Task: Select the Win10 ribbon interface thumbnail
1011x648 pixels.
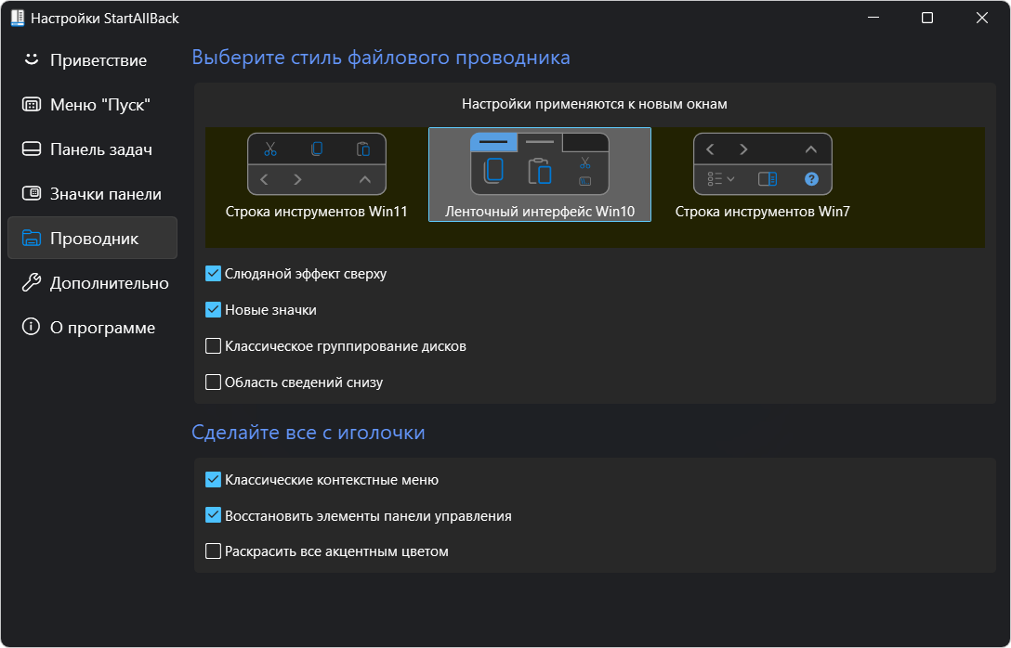Action: point(540,164)
